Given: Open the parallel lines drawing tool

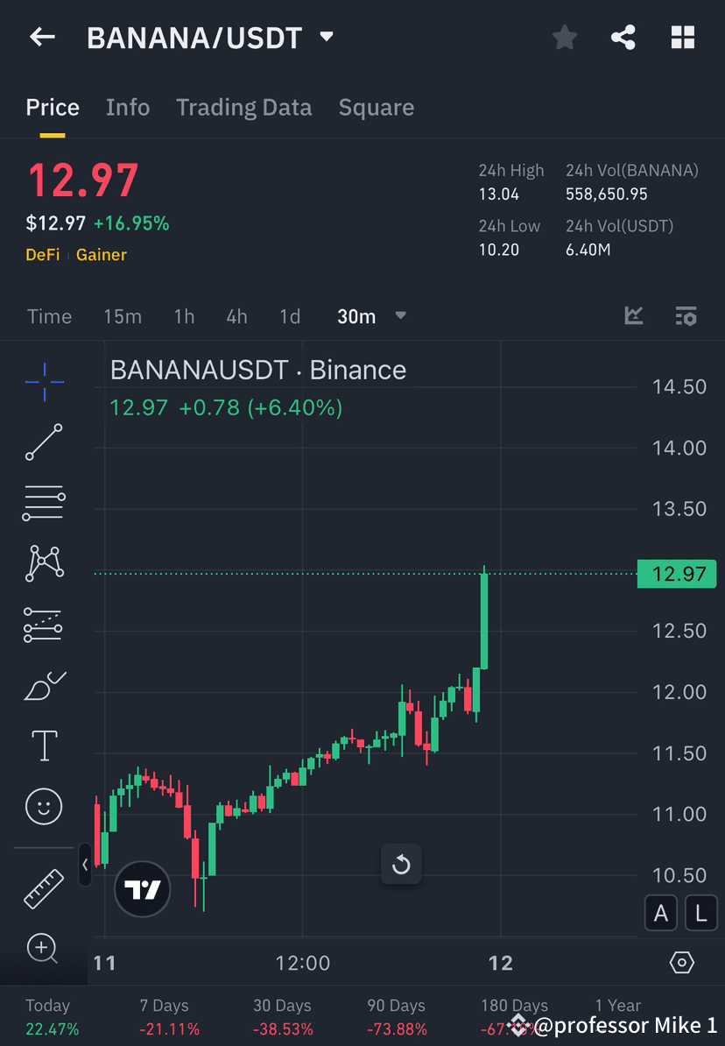Looking at the screenshot, I should pyautogui.click(x=43, y=503).
